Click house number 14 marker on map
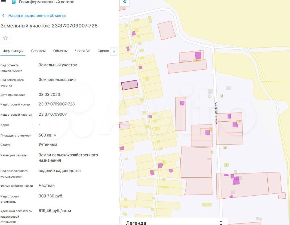The width and height of the screenshot is (290, 225). [222, 96]
